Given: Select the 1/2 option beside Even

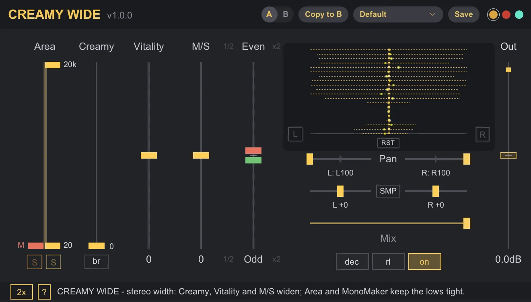Looking at the screenshot, I should (228, 47).
